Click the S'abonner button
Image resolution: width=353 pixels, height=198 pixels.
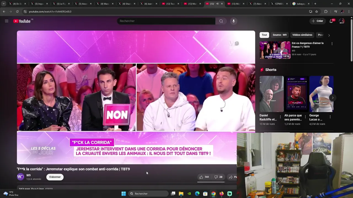click(x=55, y=177)
